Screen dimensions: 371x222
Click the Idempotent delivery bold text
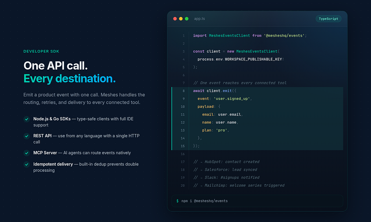pos(53,164)
